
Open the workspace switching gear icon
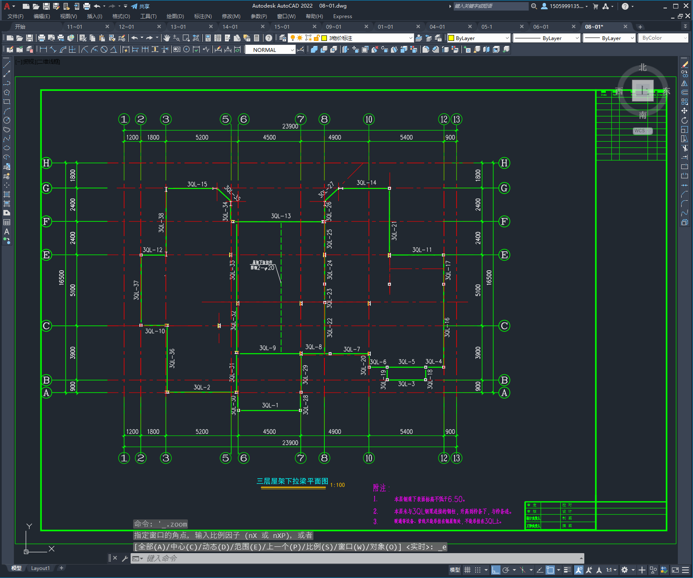click(x=625, y=570)
